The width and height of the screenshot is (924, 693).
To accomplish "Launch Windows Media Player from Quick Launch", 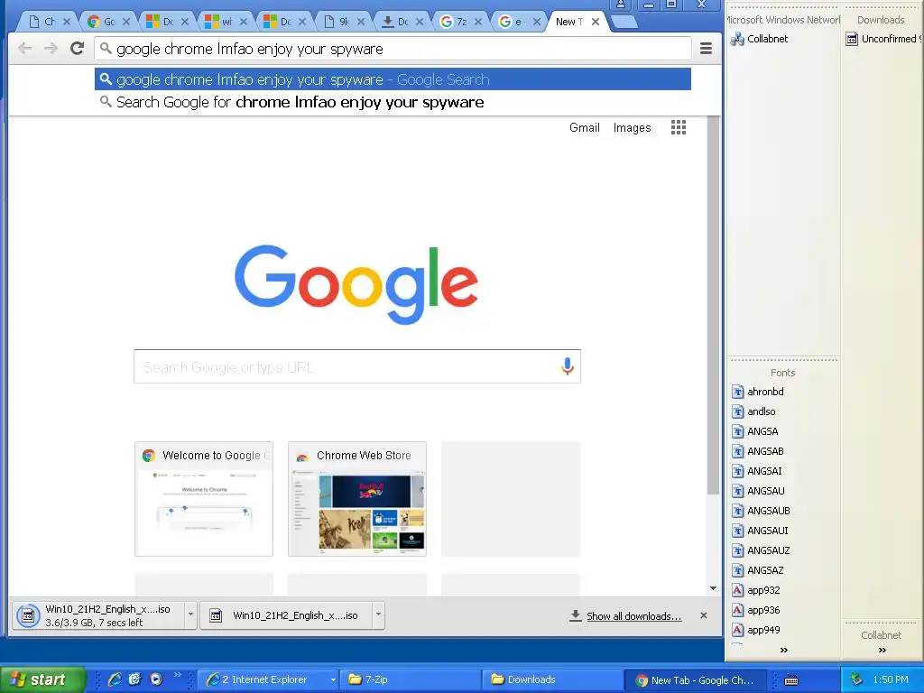I will point(155,679).
